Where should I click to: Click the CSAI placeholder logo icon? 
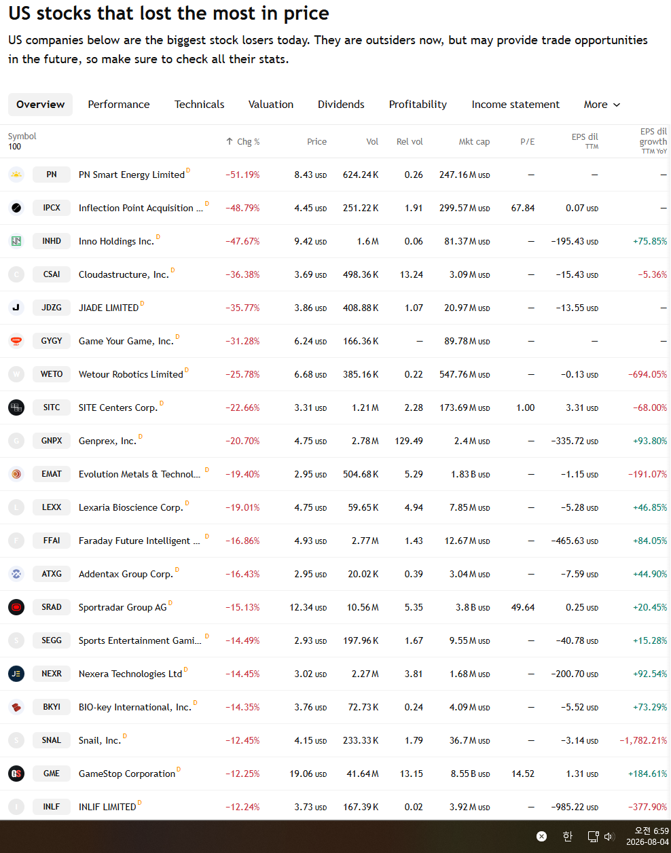tap(16, 274)
